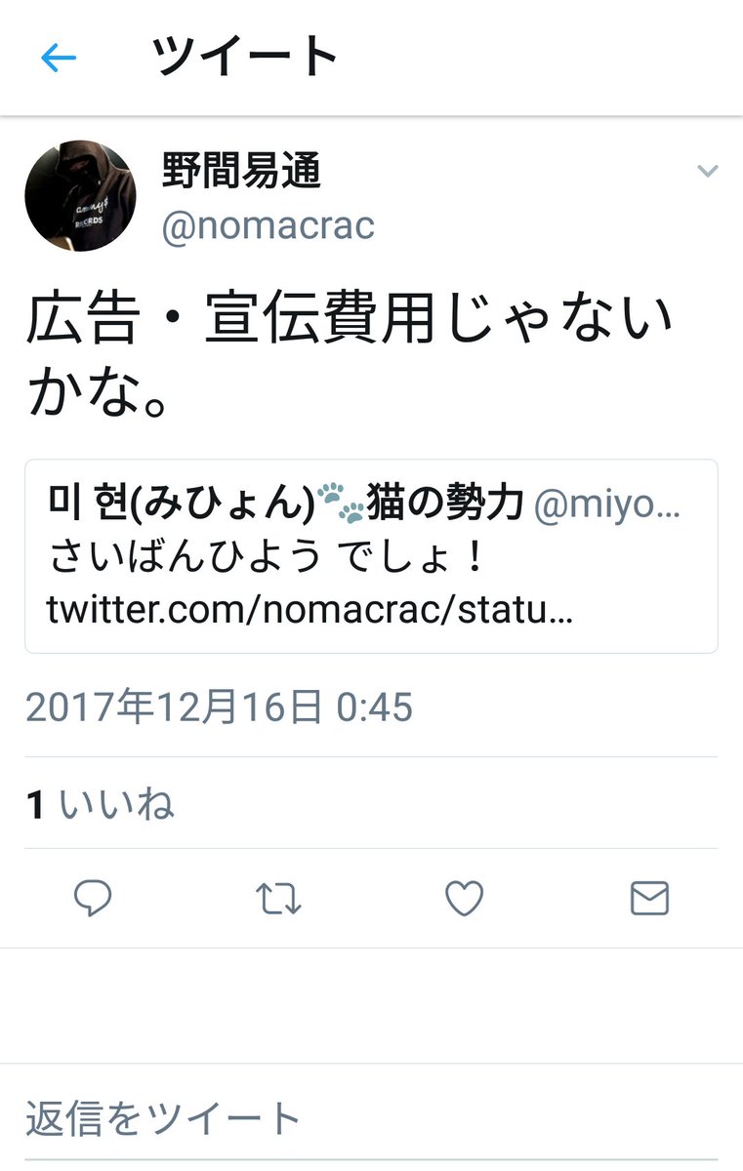Open the 野間易通 profile avatar

coord(80,195)
